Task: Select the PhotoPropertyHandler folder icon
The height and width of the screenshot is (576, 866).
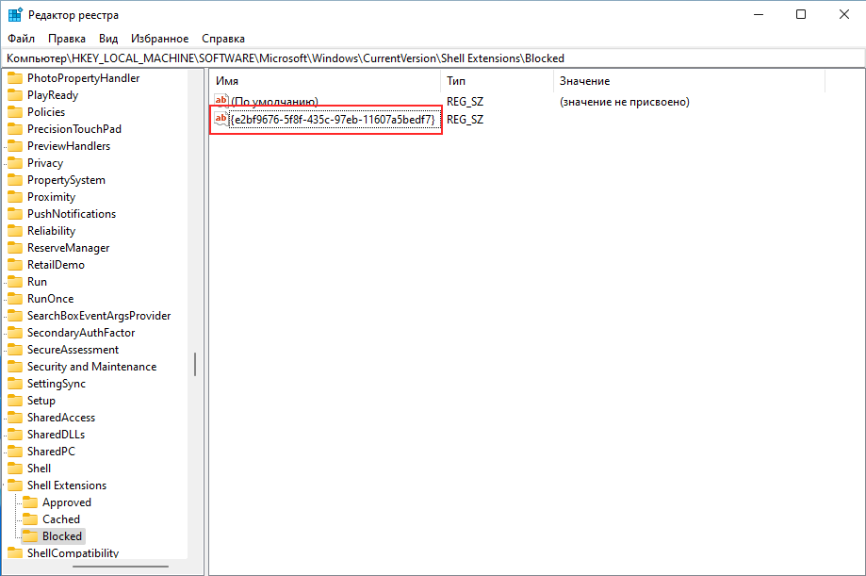Action: [15, 78]
